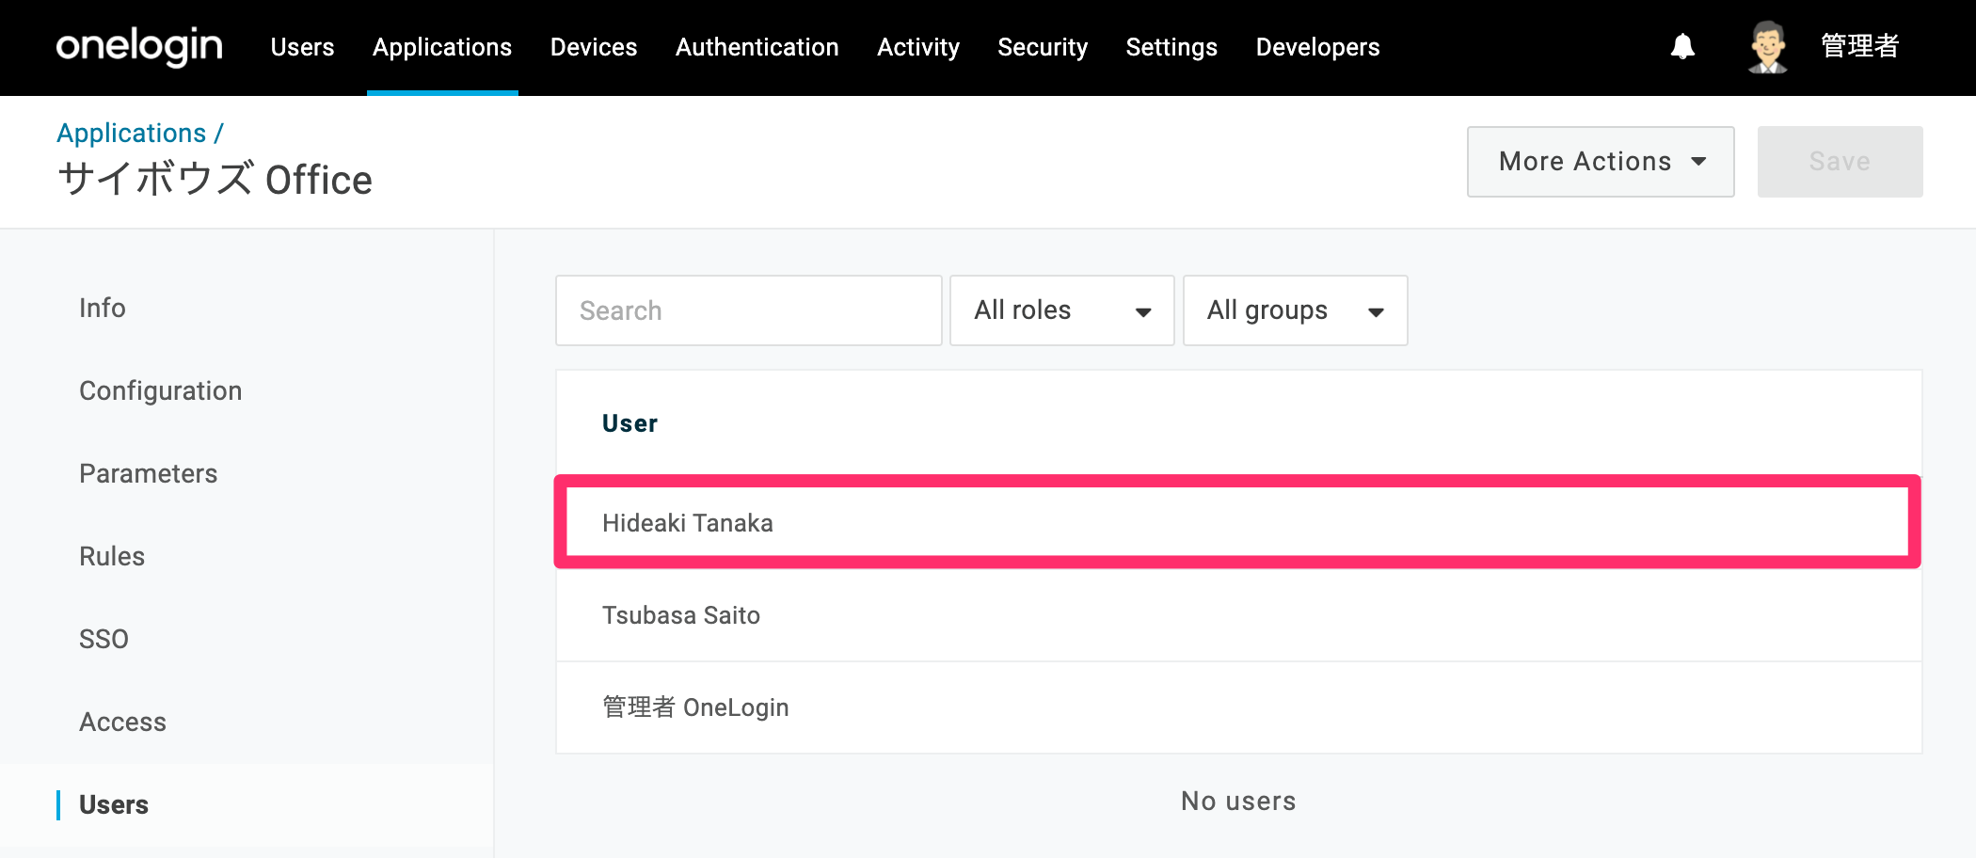Expand the All roles dropdown
1976x858 pixels.
[1061, 310]
